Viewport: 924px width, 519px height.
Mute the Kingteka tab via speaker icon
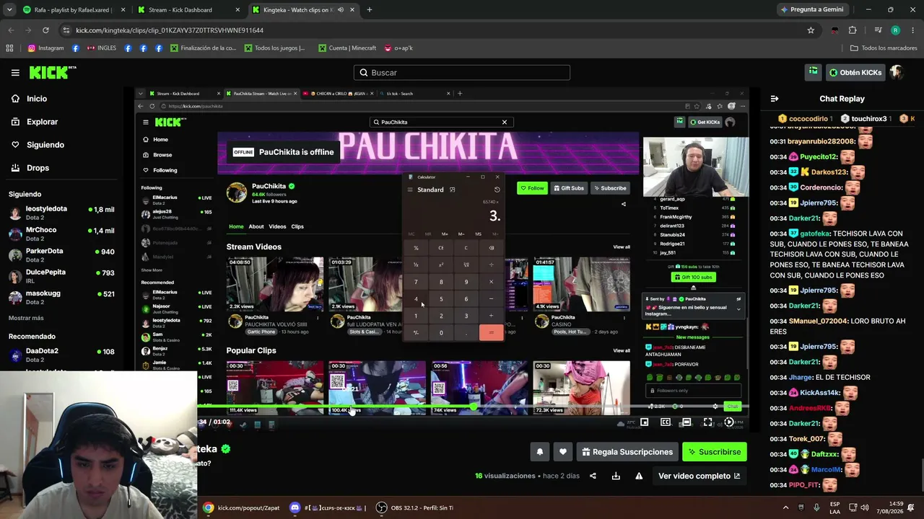[340, 10]
